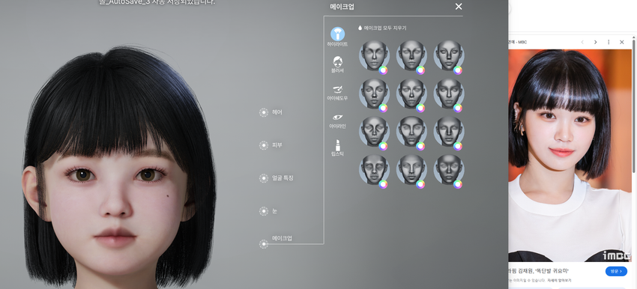Open the 아이섀도우 eyeshadow category icon
Viewport: 637px width, 289px height.
pyautogui.click(x=337, y=89)
